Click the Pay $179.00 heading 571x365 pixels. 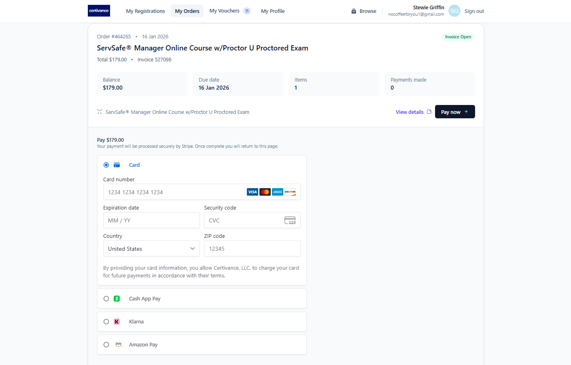tap(110, 140)
